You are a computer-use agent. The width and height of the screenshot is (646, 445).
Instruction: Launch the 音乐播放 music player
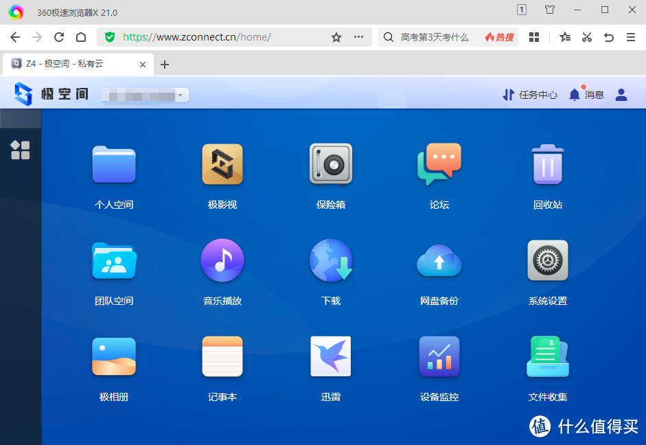click(222, 261)
